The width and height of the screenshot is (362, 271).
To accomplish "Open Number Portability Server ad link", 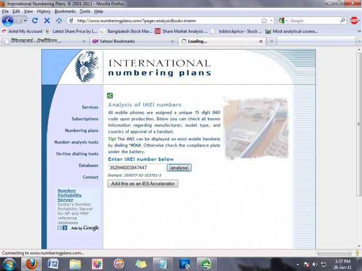I will 69,195.
